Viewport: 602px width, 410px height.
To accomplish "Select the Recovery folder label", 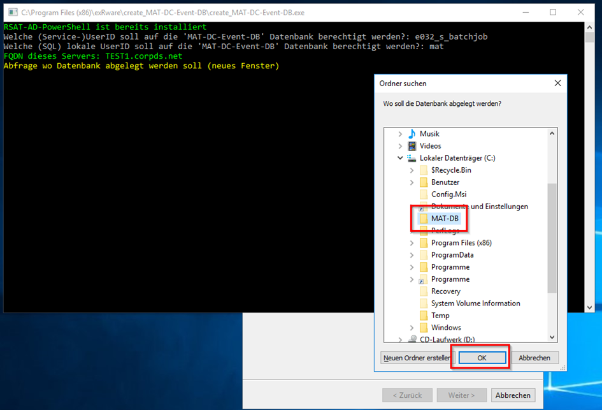I will 445,291.
